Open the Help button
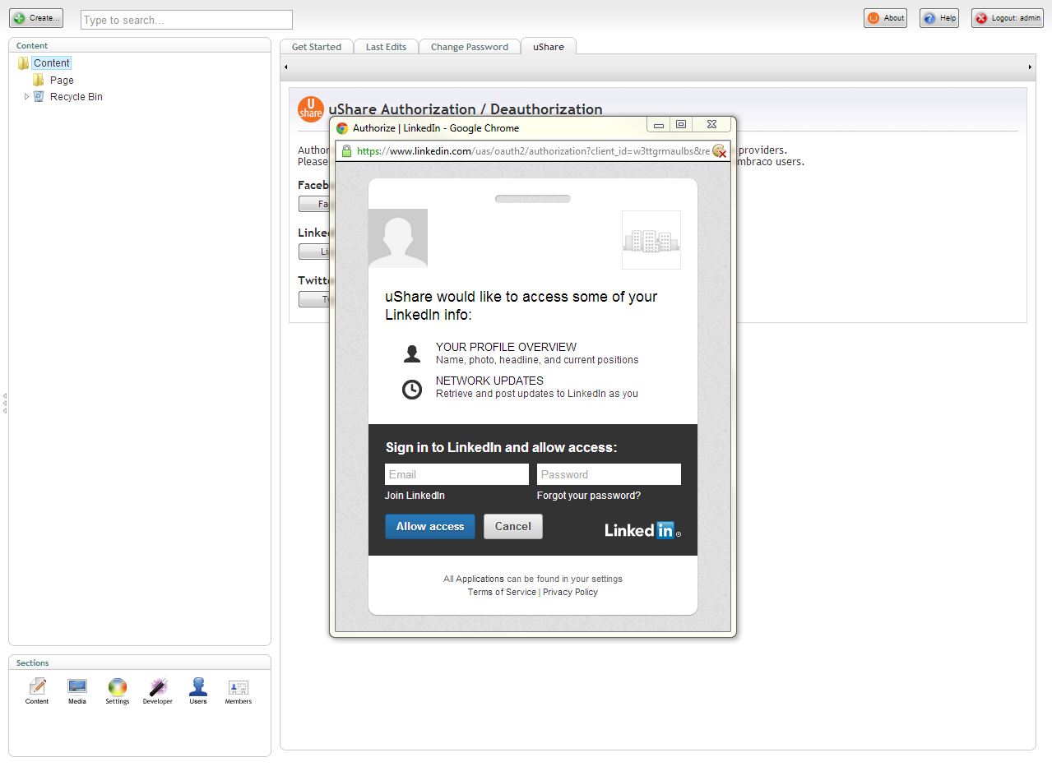The height and width of the screenshot is (771, 1052). (939, 18)
